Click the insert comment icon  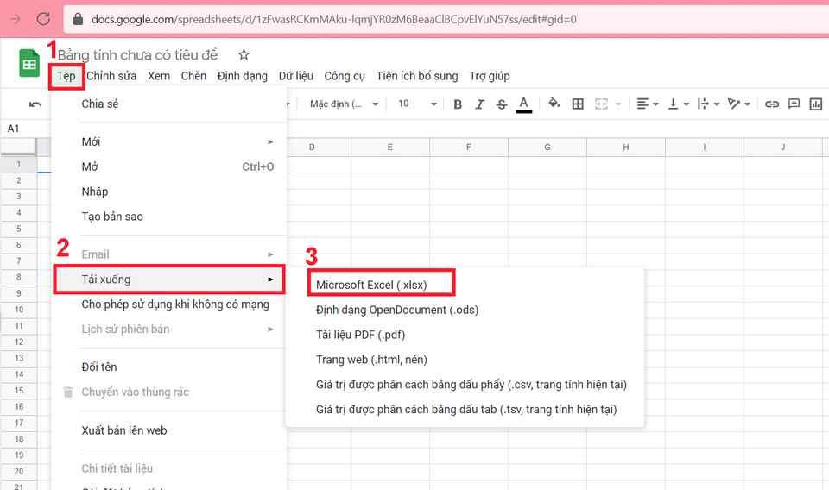(x=794, y=104)
